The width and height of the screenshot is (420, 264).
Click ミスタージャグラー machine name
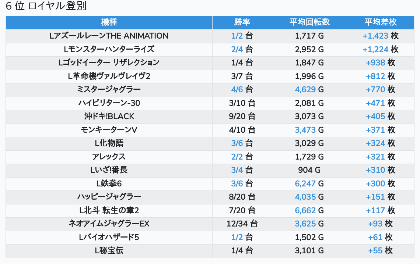coord(109,89)
